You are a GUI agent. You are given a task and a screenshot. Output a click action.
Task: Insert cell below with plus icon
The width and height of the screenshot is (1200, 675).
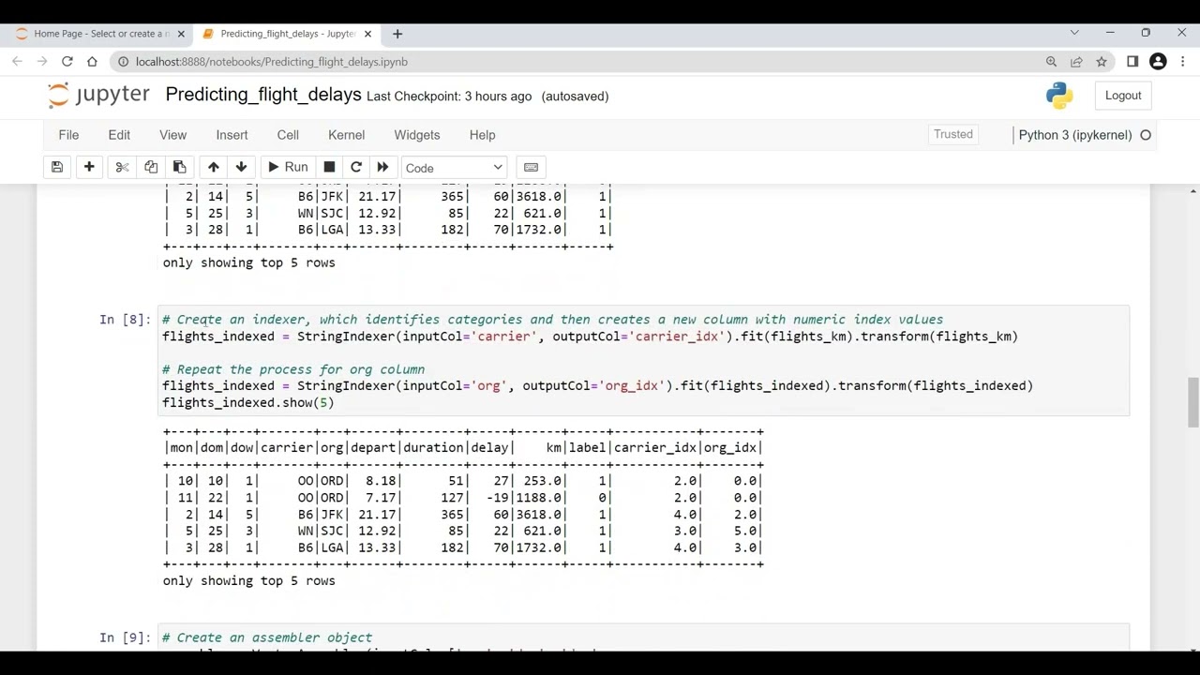(x=89, y=167)
